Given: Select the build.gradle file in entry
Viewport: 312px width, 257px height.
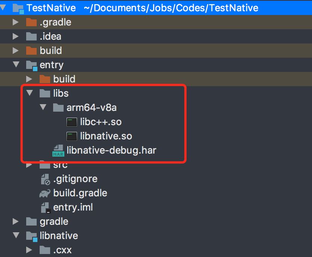Looking at the screenshot, I should [80, 193].
